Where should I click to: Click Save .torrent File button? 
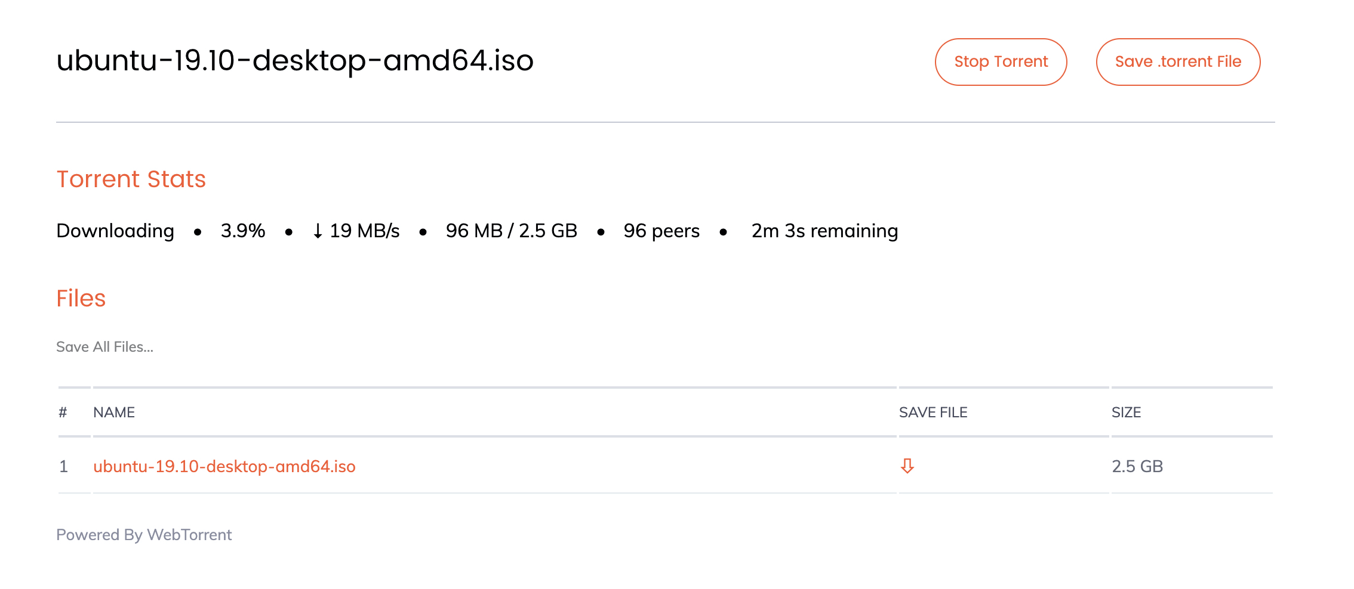click(1177, 62)
